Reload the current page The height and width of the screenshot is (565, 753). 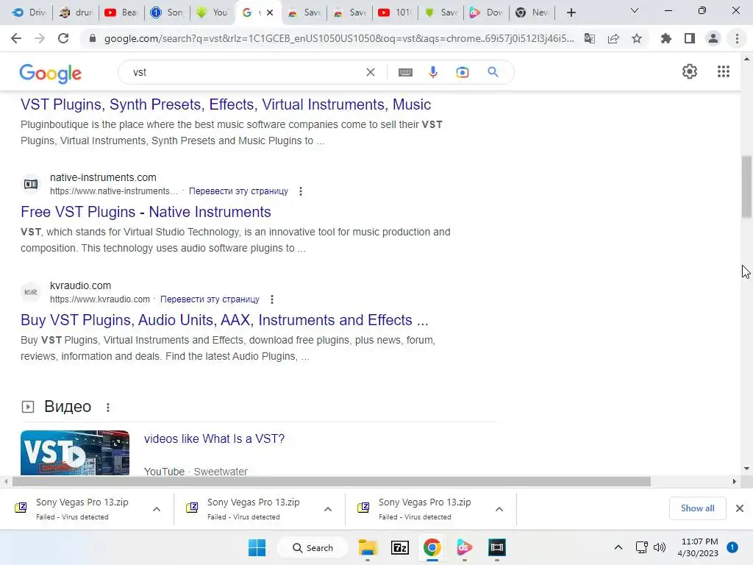[63, 38]
